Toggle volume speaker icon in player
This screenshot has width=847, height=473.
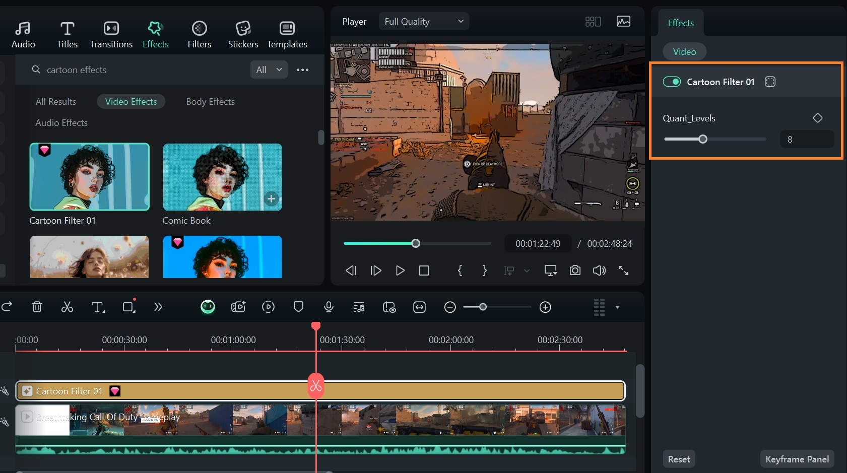tap(599, 271)
